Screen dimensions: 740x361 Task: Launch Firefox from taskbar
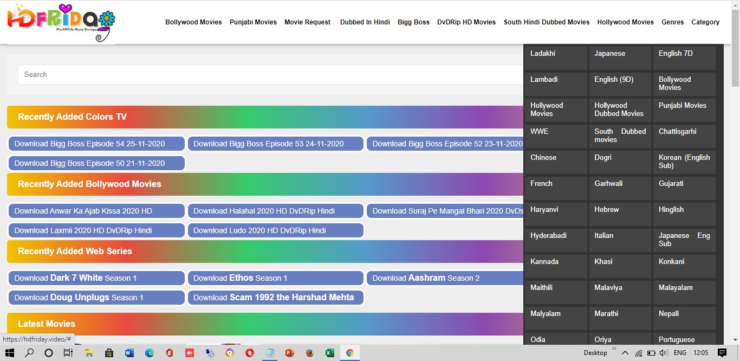(x=309, y=353)
